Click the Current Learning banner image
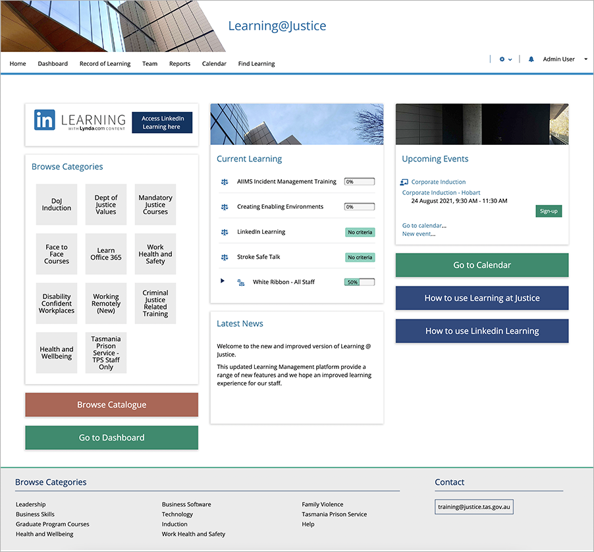The width and height of the screenshot is (594, 552). (x=296, y=124)
